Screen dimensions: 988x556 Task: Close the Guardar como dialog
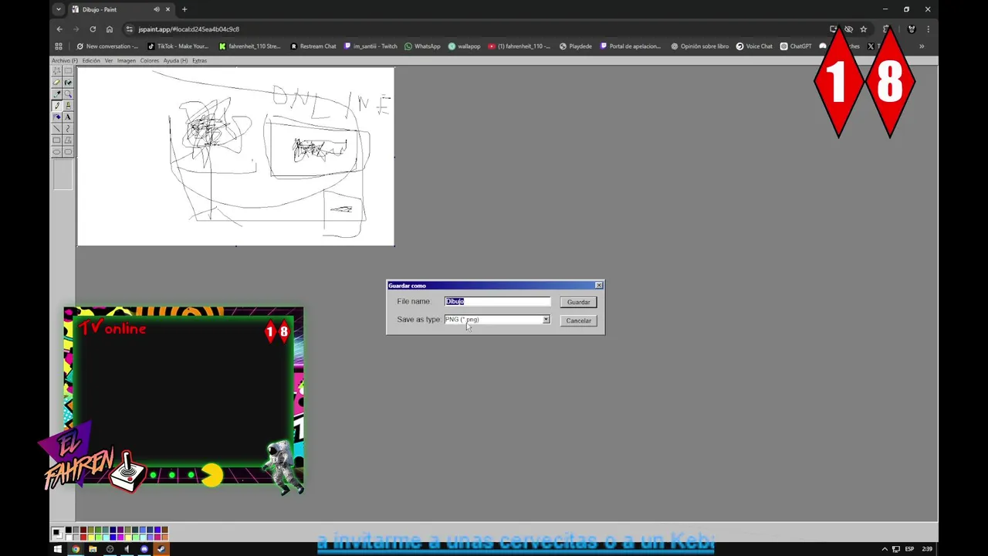click(x=598, y=286)
